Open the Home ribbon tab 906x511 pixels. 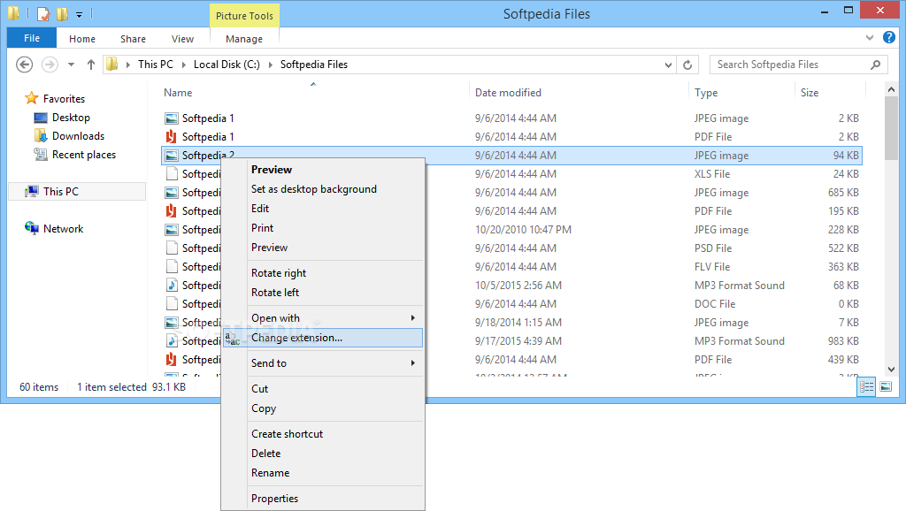coord(82,39)
